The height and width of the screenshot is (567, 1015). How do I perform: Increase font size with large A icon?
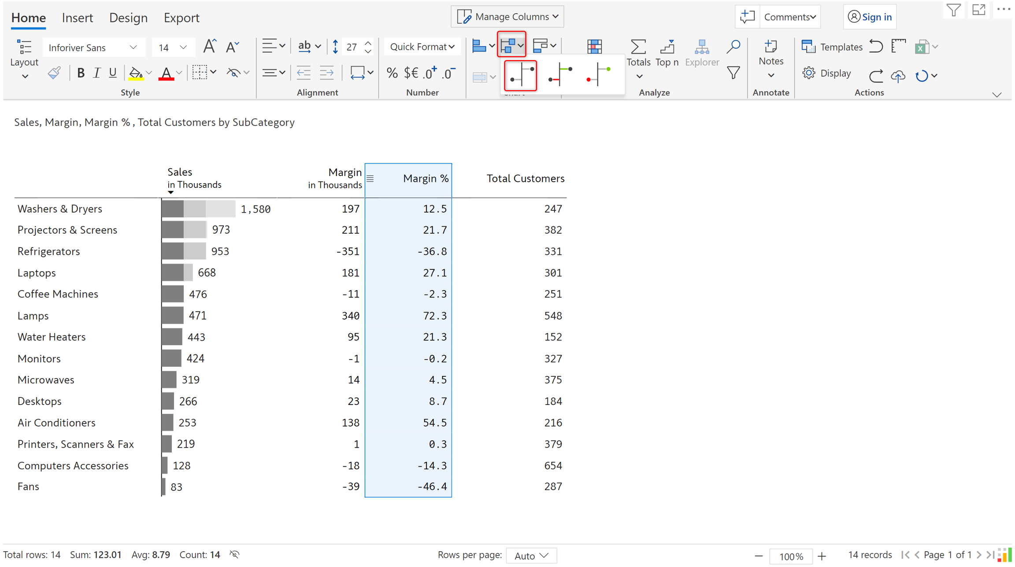pyautogui.click(x=209, y=47)
